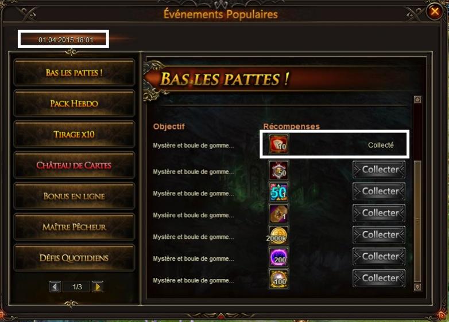The width and height of the screenshot is (449, 322).
Task: Collect the reward with silver orb 100
Action: 379,278
